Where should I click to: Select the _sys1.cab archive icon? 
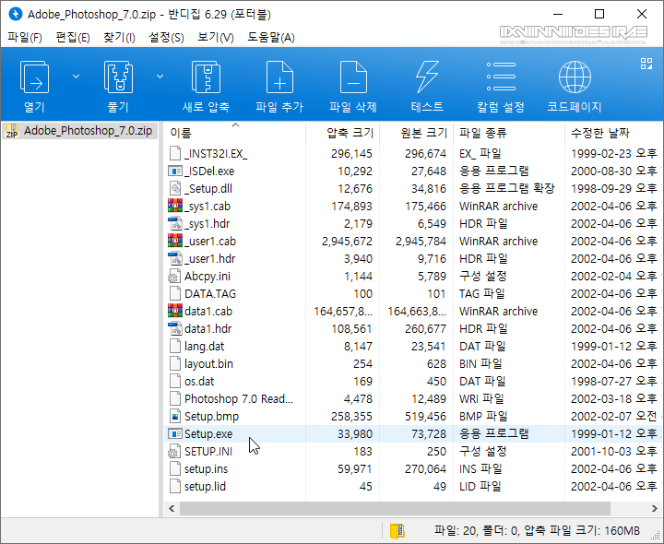pyautogui.click(x=175, y=207)
